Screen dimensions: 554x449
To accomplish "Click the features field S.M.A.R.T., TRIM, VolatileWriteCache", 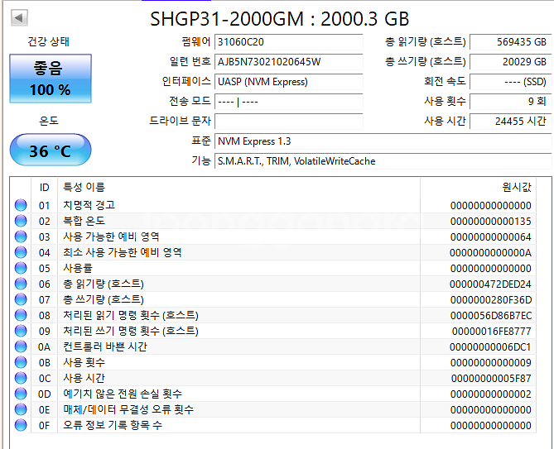I will tap(383, 161).
